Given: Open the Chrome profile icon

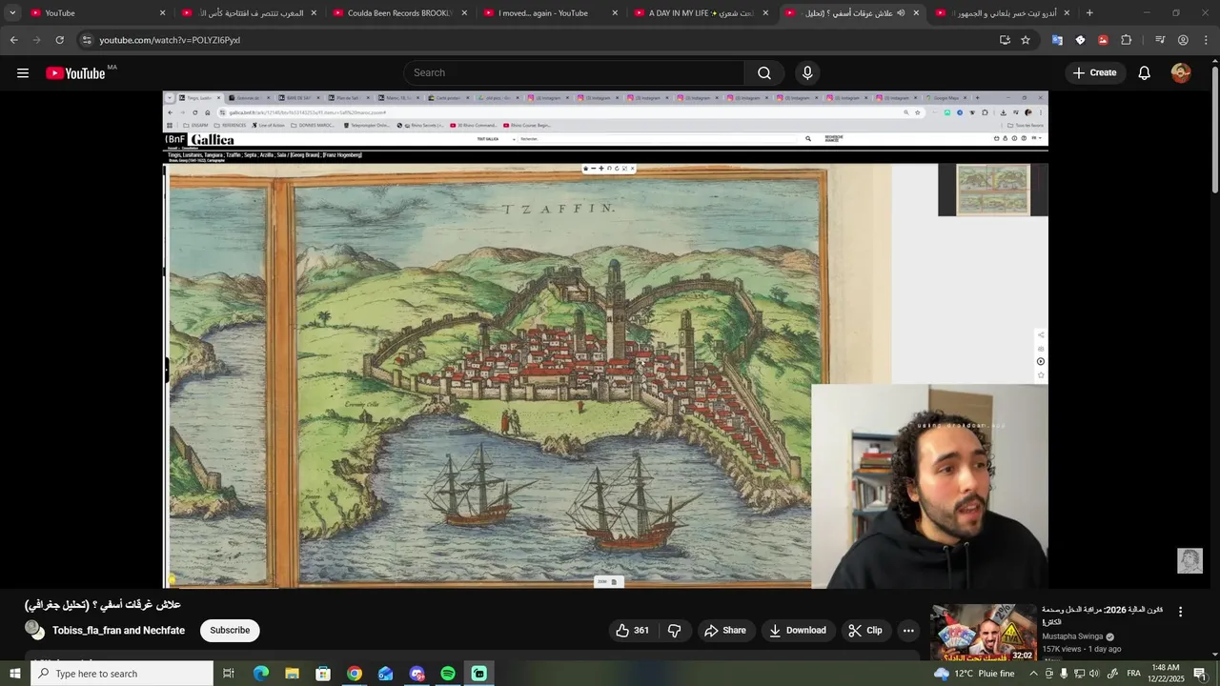Looking at the screenshot, I should pyautogui.click(x=1183, y=40).
